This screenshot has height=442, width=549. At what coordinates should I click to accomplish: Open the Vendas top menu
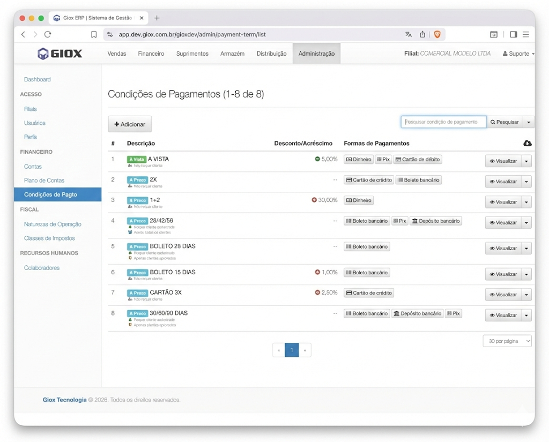[117, 54]
